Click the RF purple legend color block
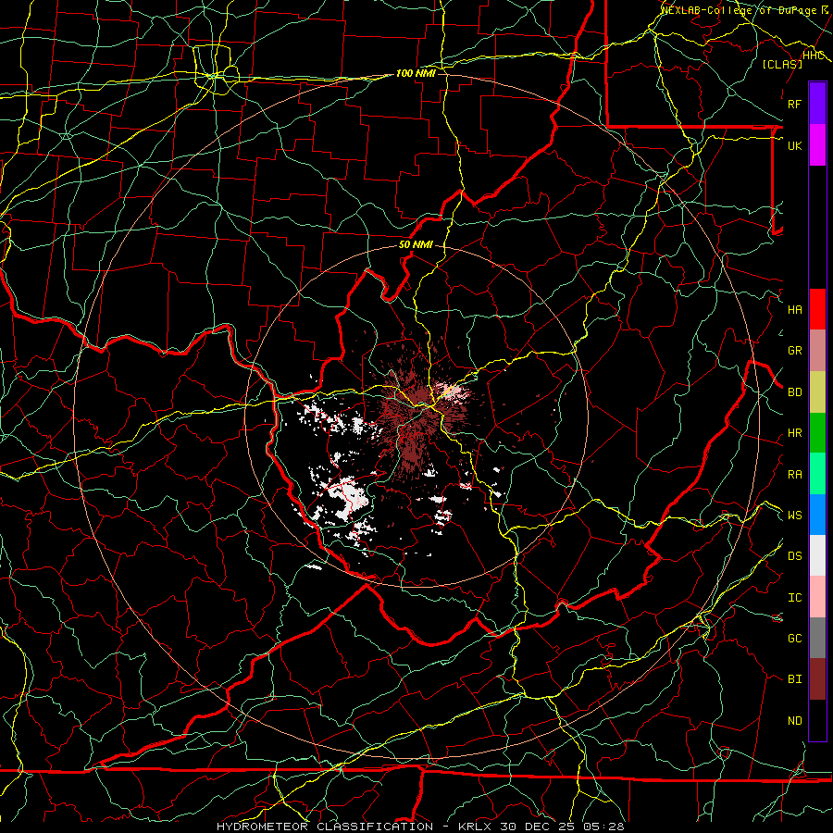Screen dimensions: 833x833 pyautogui.click(x=817, y=104)
